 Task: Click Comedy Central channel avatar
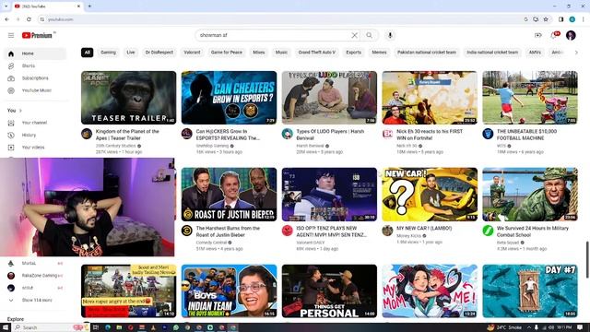tap(187, 231)
